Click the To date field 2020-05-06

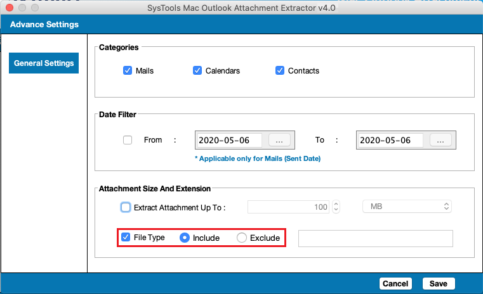click(391, 140)
